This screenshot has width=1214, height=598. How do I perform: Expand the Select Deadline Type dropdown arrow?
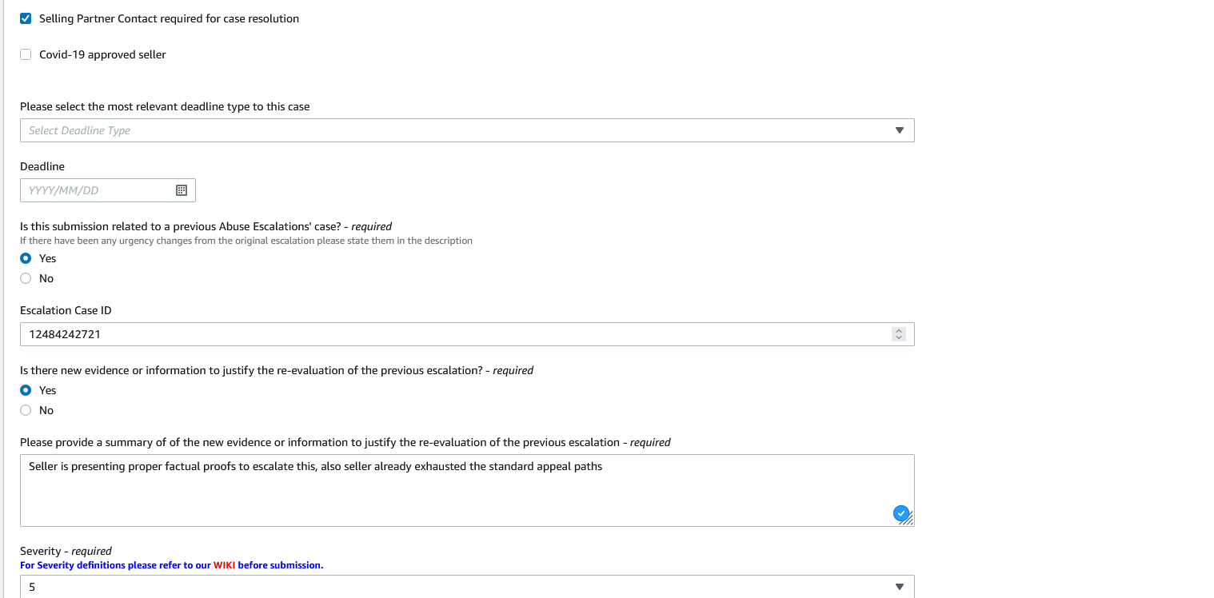899,130
